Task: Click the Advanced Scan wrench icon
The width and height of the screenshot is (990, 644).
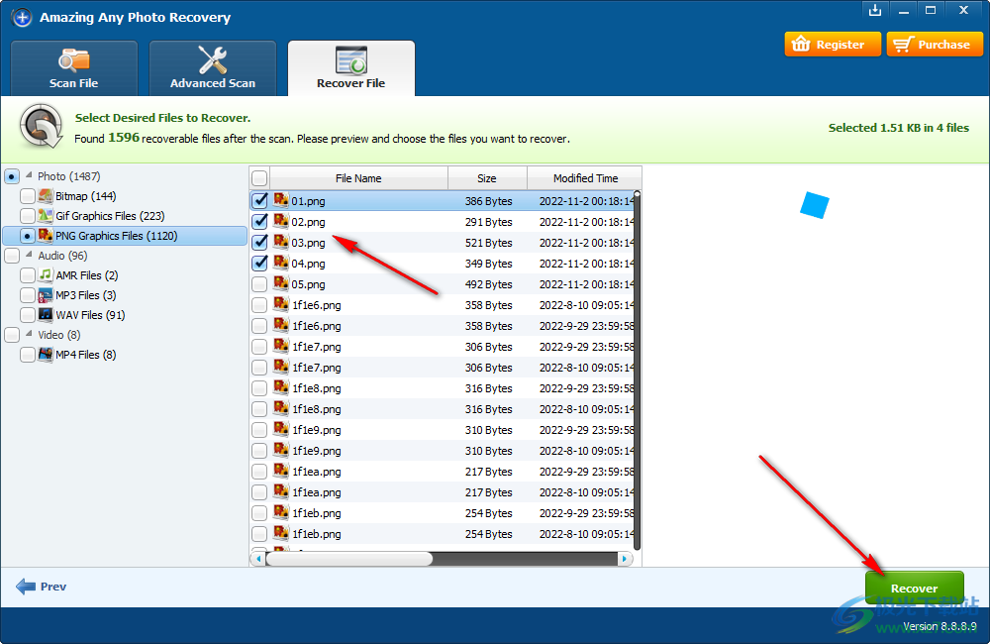Action: click(213, 59)
